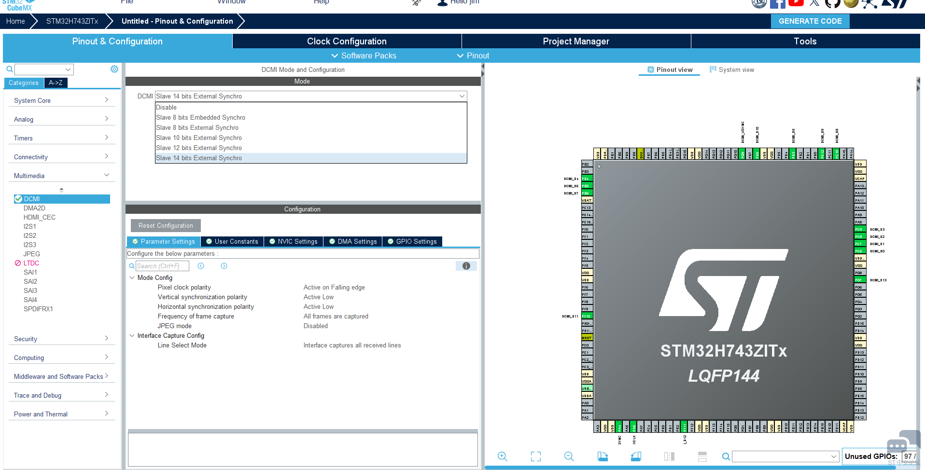Open the ST community network icon
The height and width of the screenshot is (470, 925).
tap(869, 3)
